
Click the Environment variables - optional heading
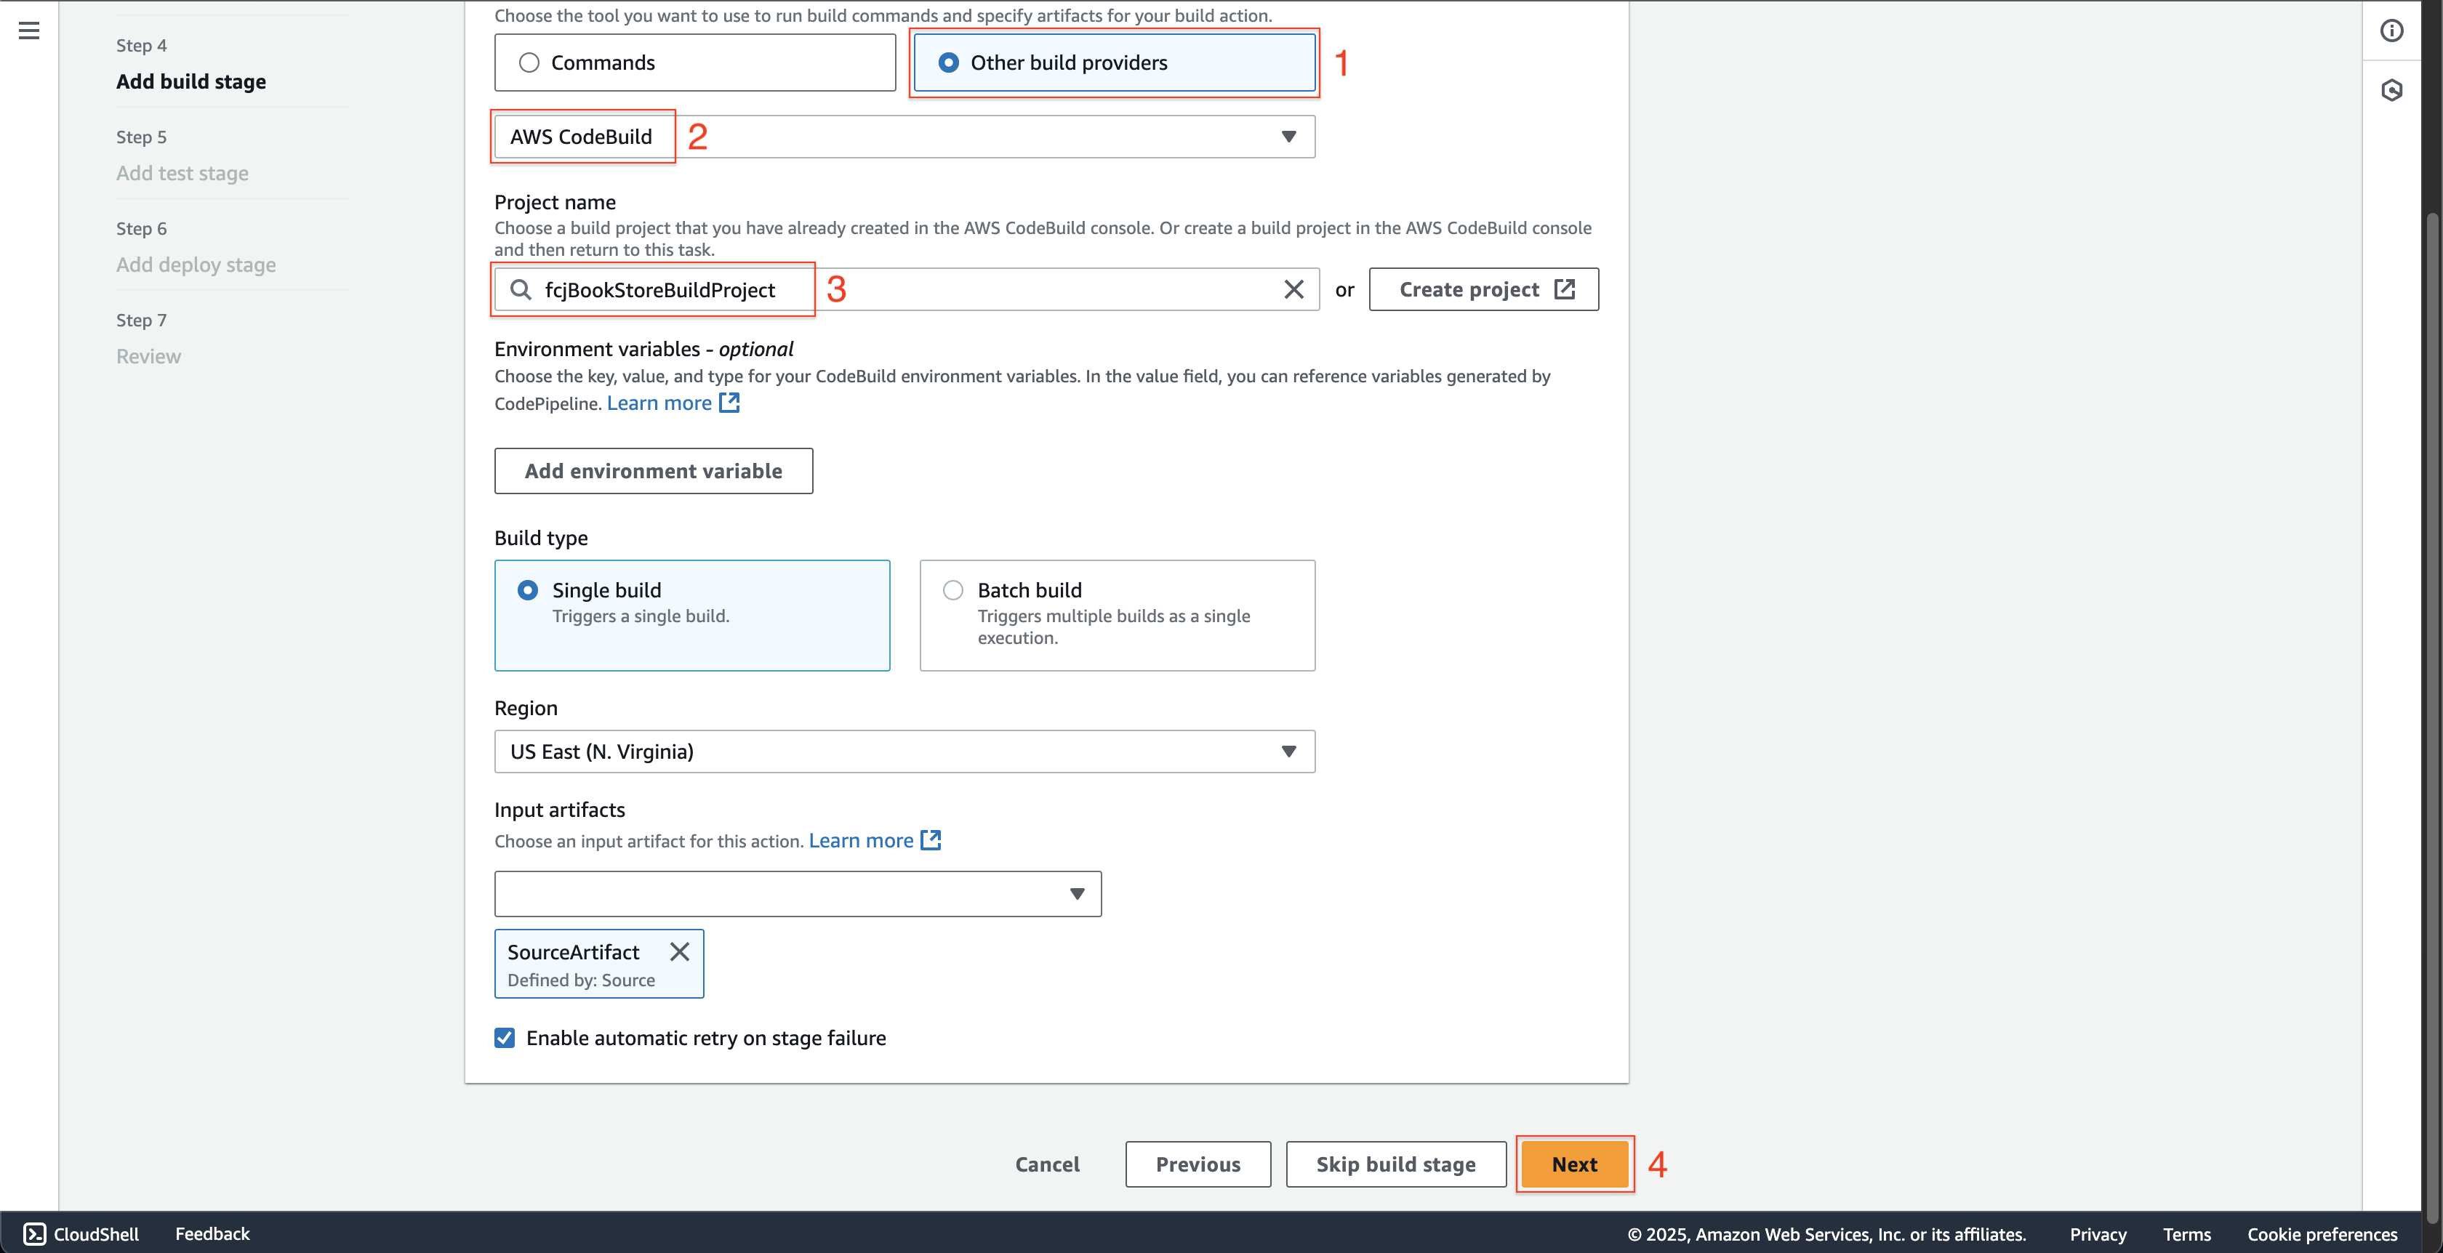click(x=644, y=349)
